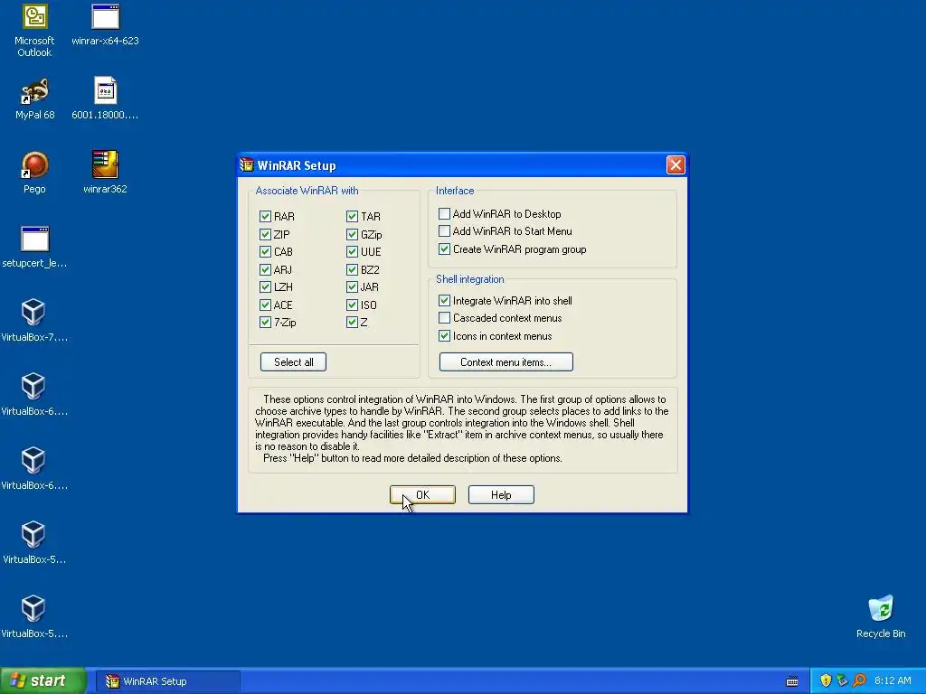Uncheck the TAR association checkbox
This screenshot has height=694, width=926.
352,217
